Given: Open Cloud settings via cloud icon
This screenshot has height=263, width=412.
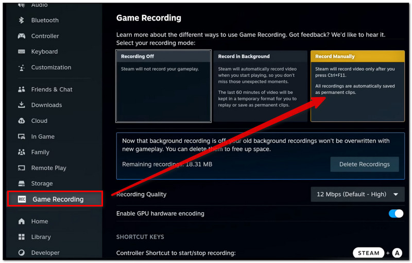Looking at the screenshot, I should coord(22,121).
